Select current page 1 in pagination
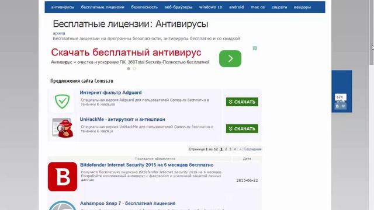374x210 pixels. coord(221,149)
